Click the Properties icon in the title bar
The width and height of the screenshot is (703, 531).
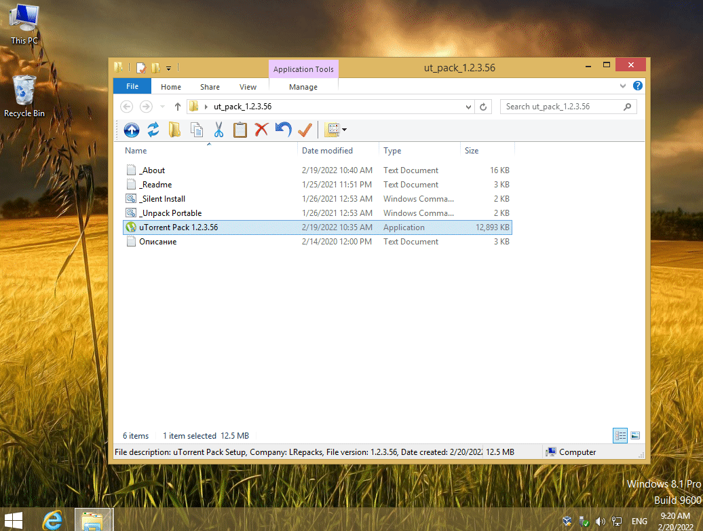click(x=141, y=68)
